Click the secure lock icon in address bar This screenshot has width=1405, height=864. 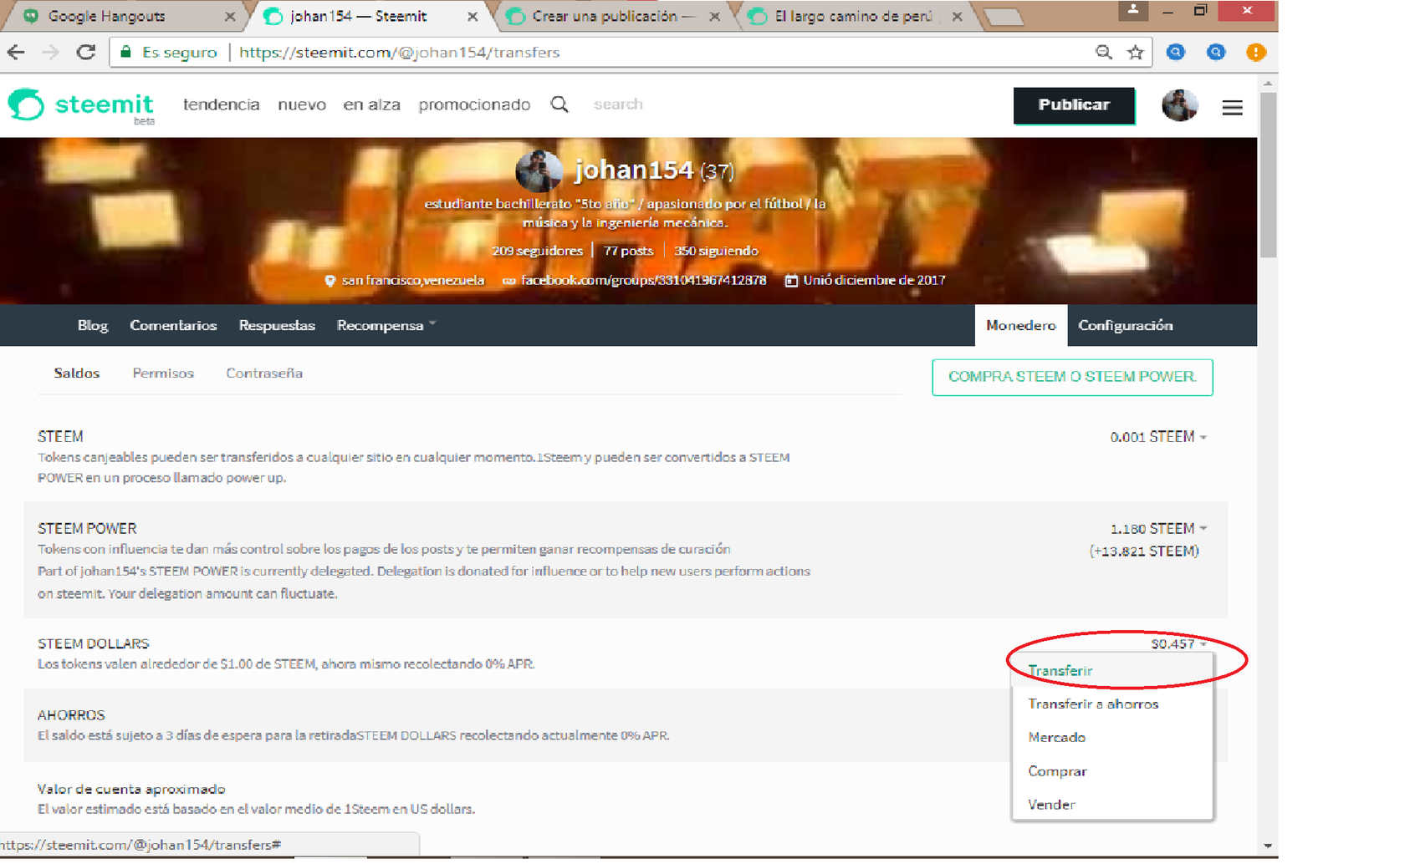[125, 52]
